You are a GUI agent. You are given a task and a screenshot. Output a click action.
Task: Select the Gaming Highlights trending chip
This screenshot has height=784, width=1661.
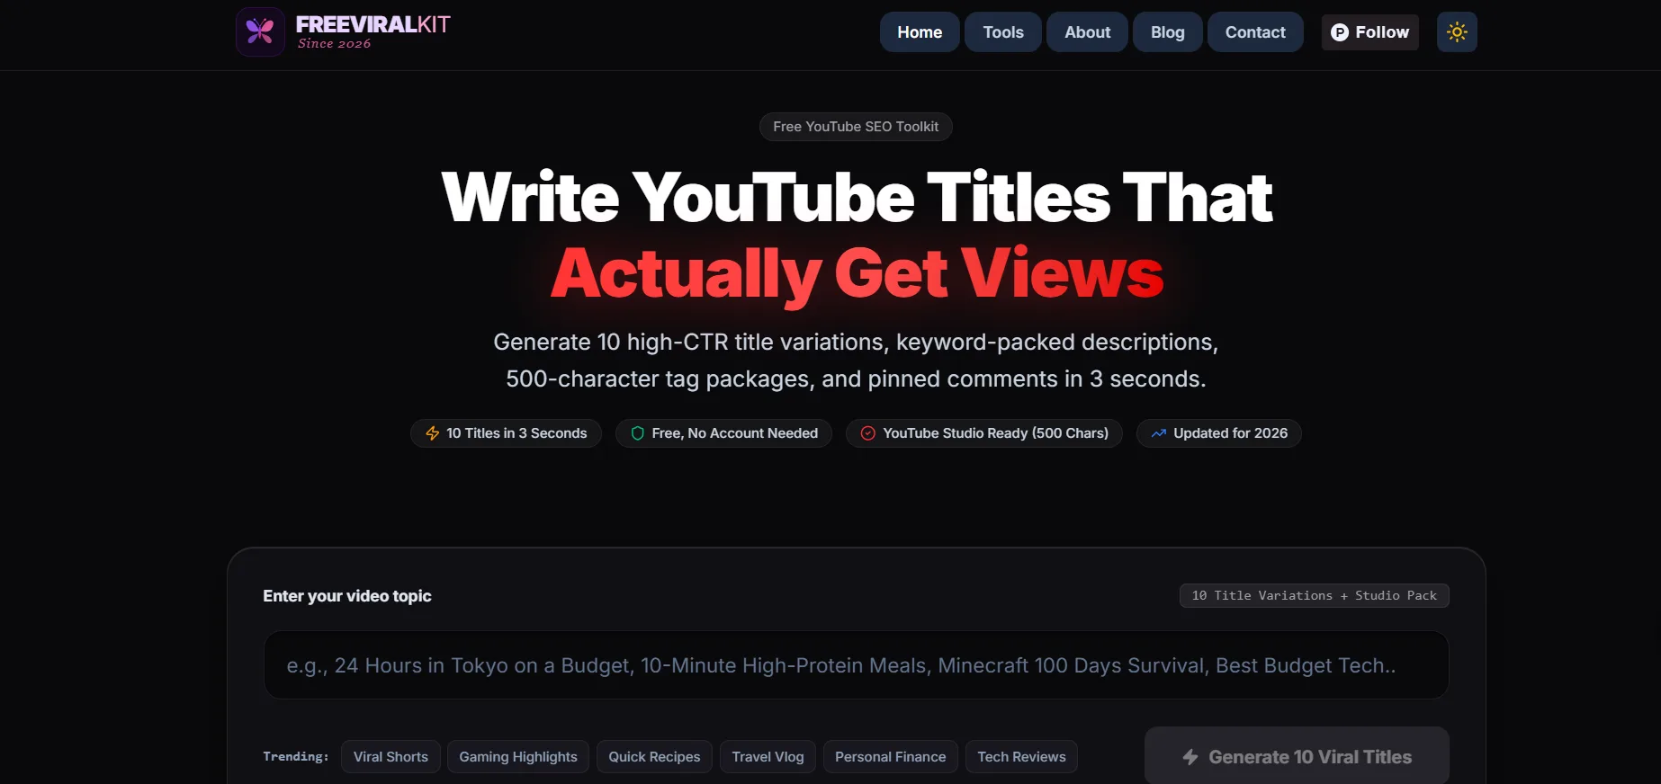(x=518, y=757)
